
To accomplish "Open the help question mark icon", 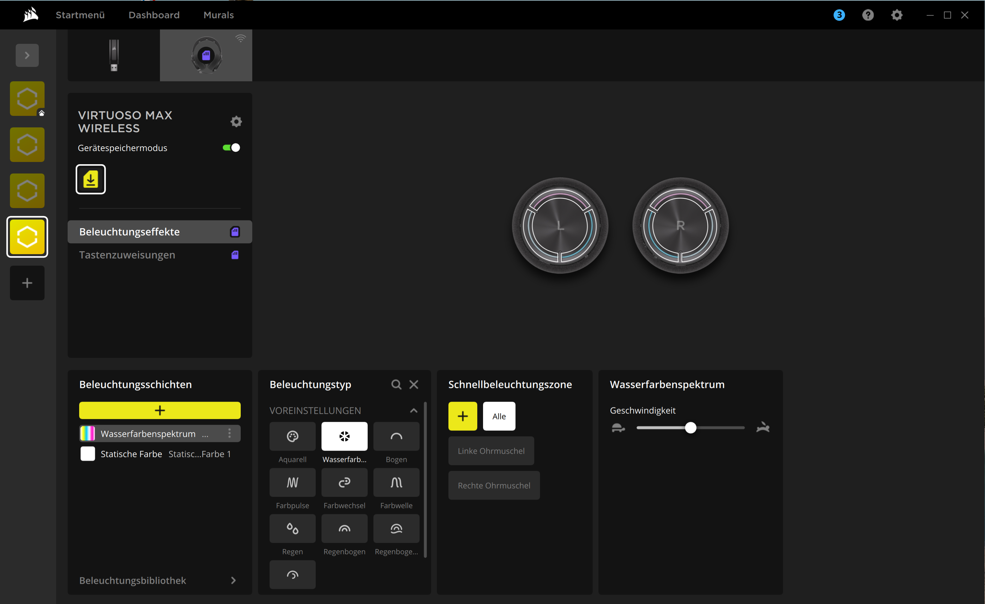I will tap(868, 15).
